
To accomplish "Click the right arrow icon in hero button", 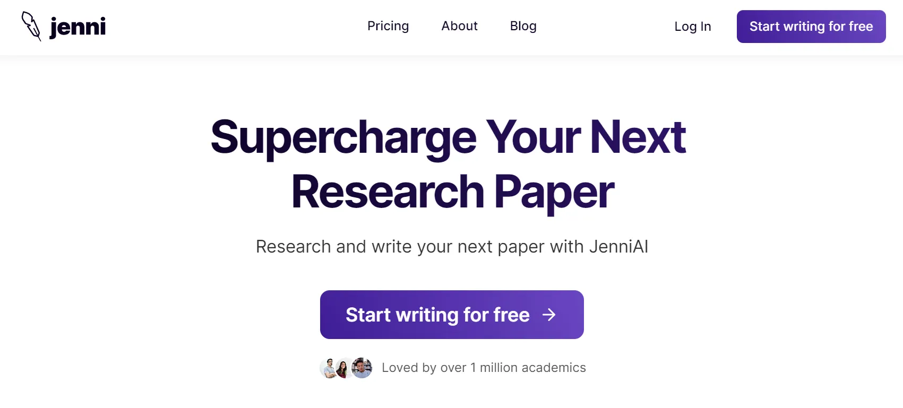I will pos(549,315).
